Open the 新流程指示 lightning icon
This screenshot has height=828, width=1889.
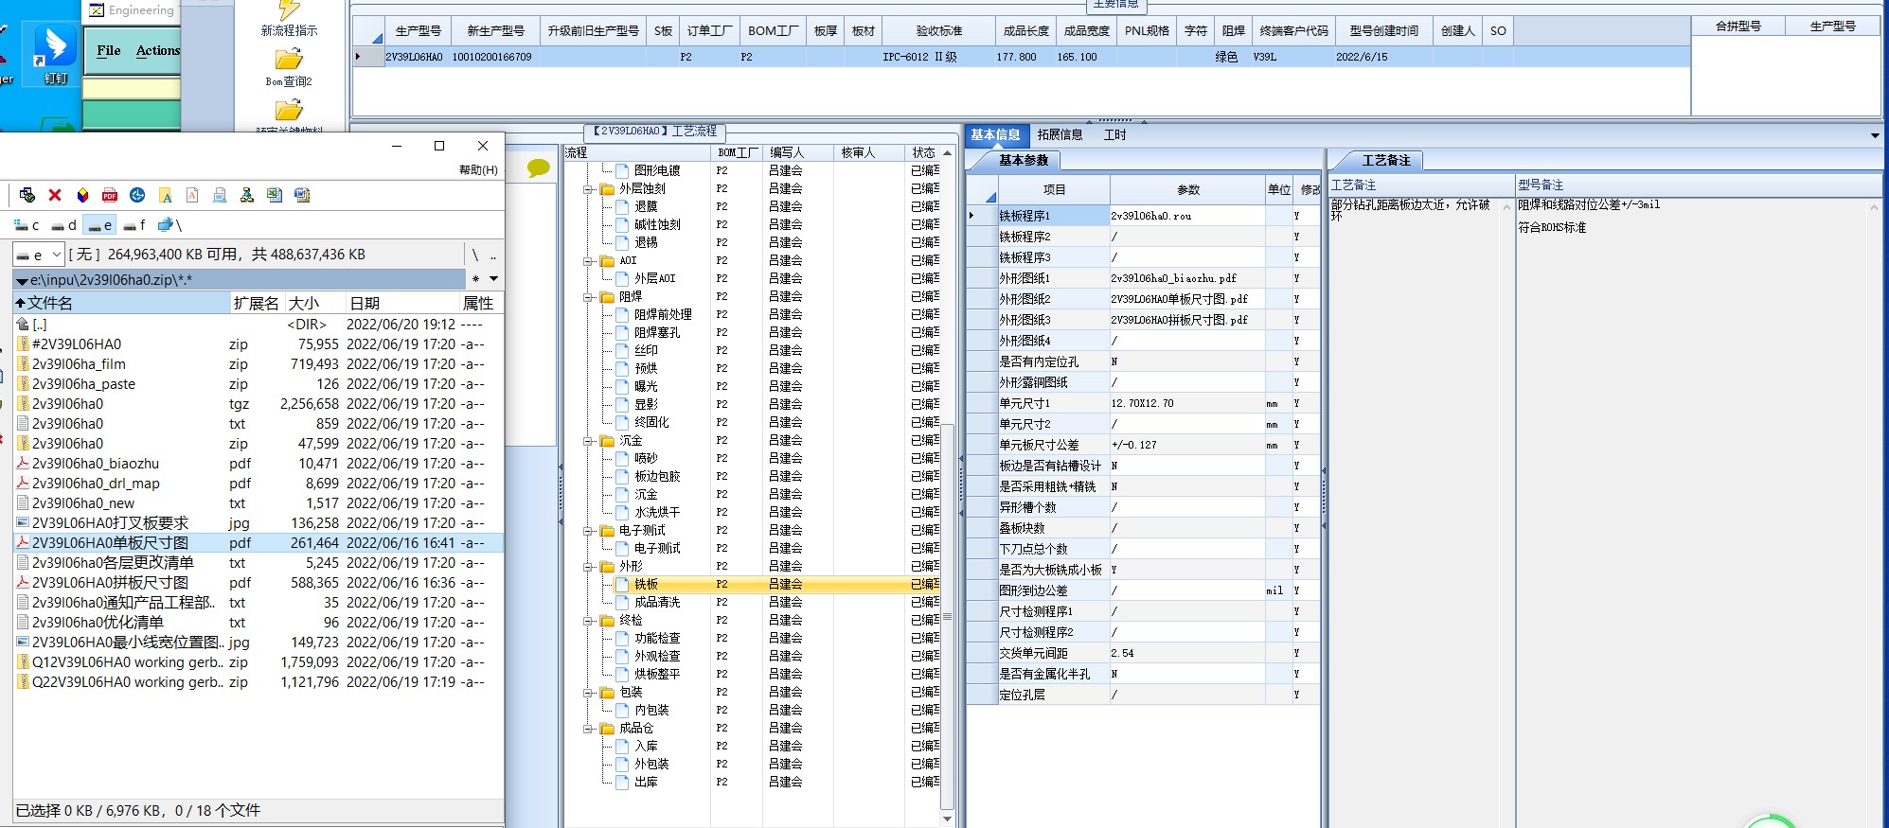[289, 18]
